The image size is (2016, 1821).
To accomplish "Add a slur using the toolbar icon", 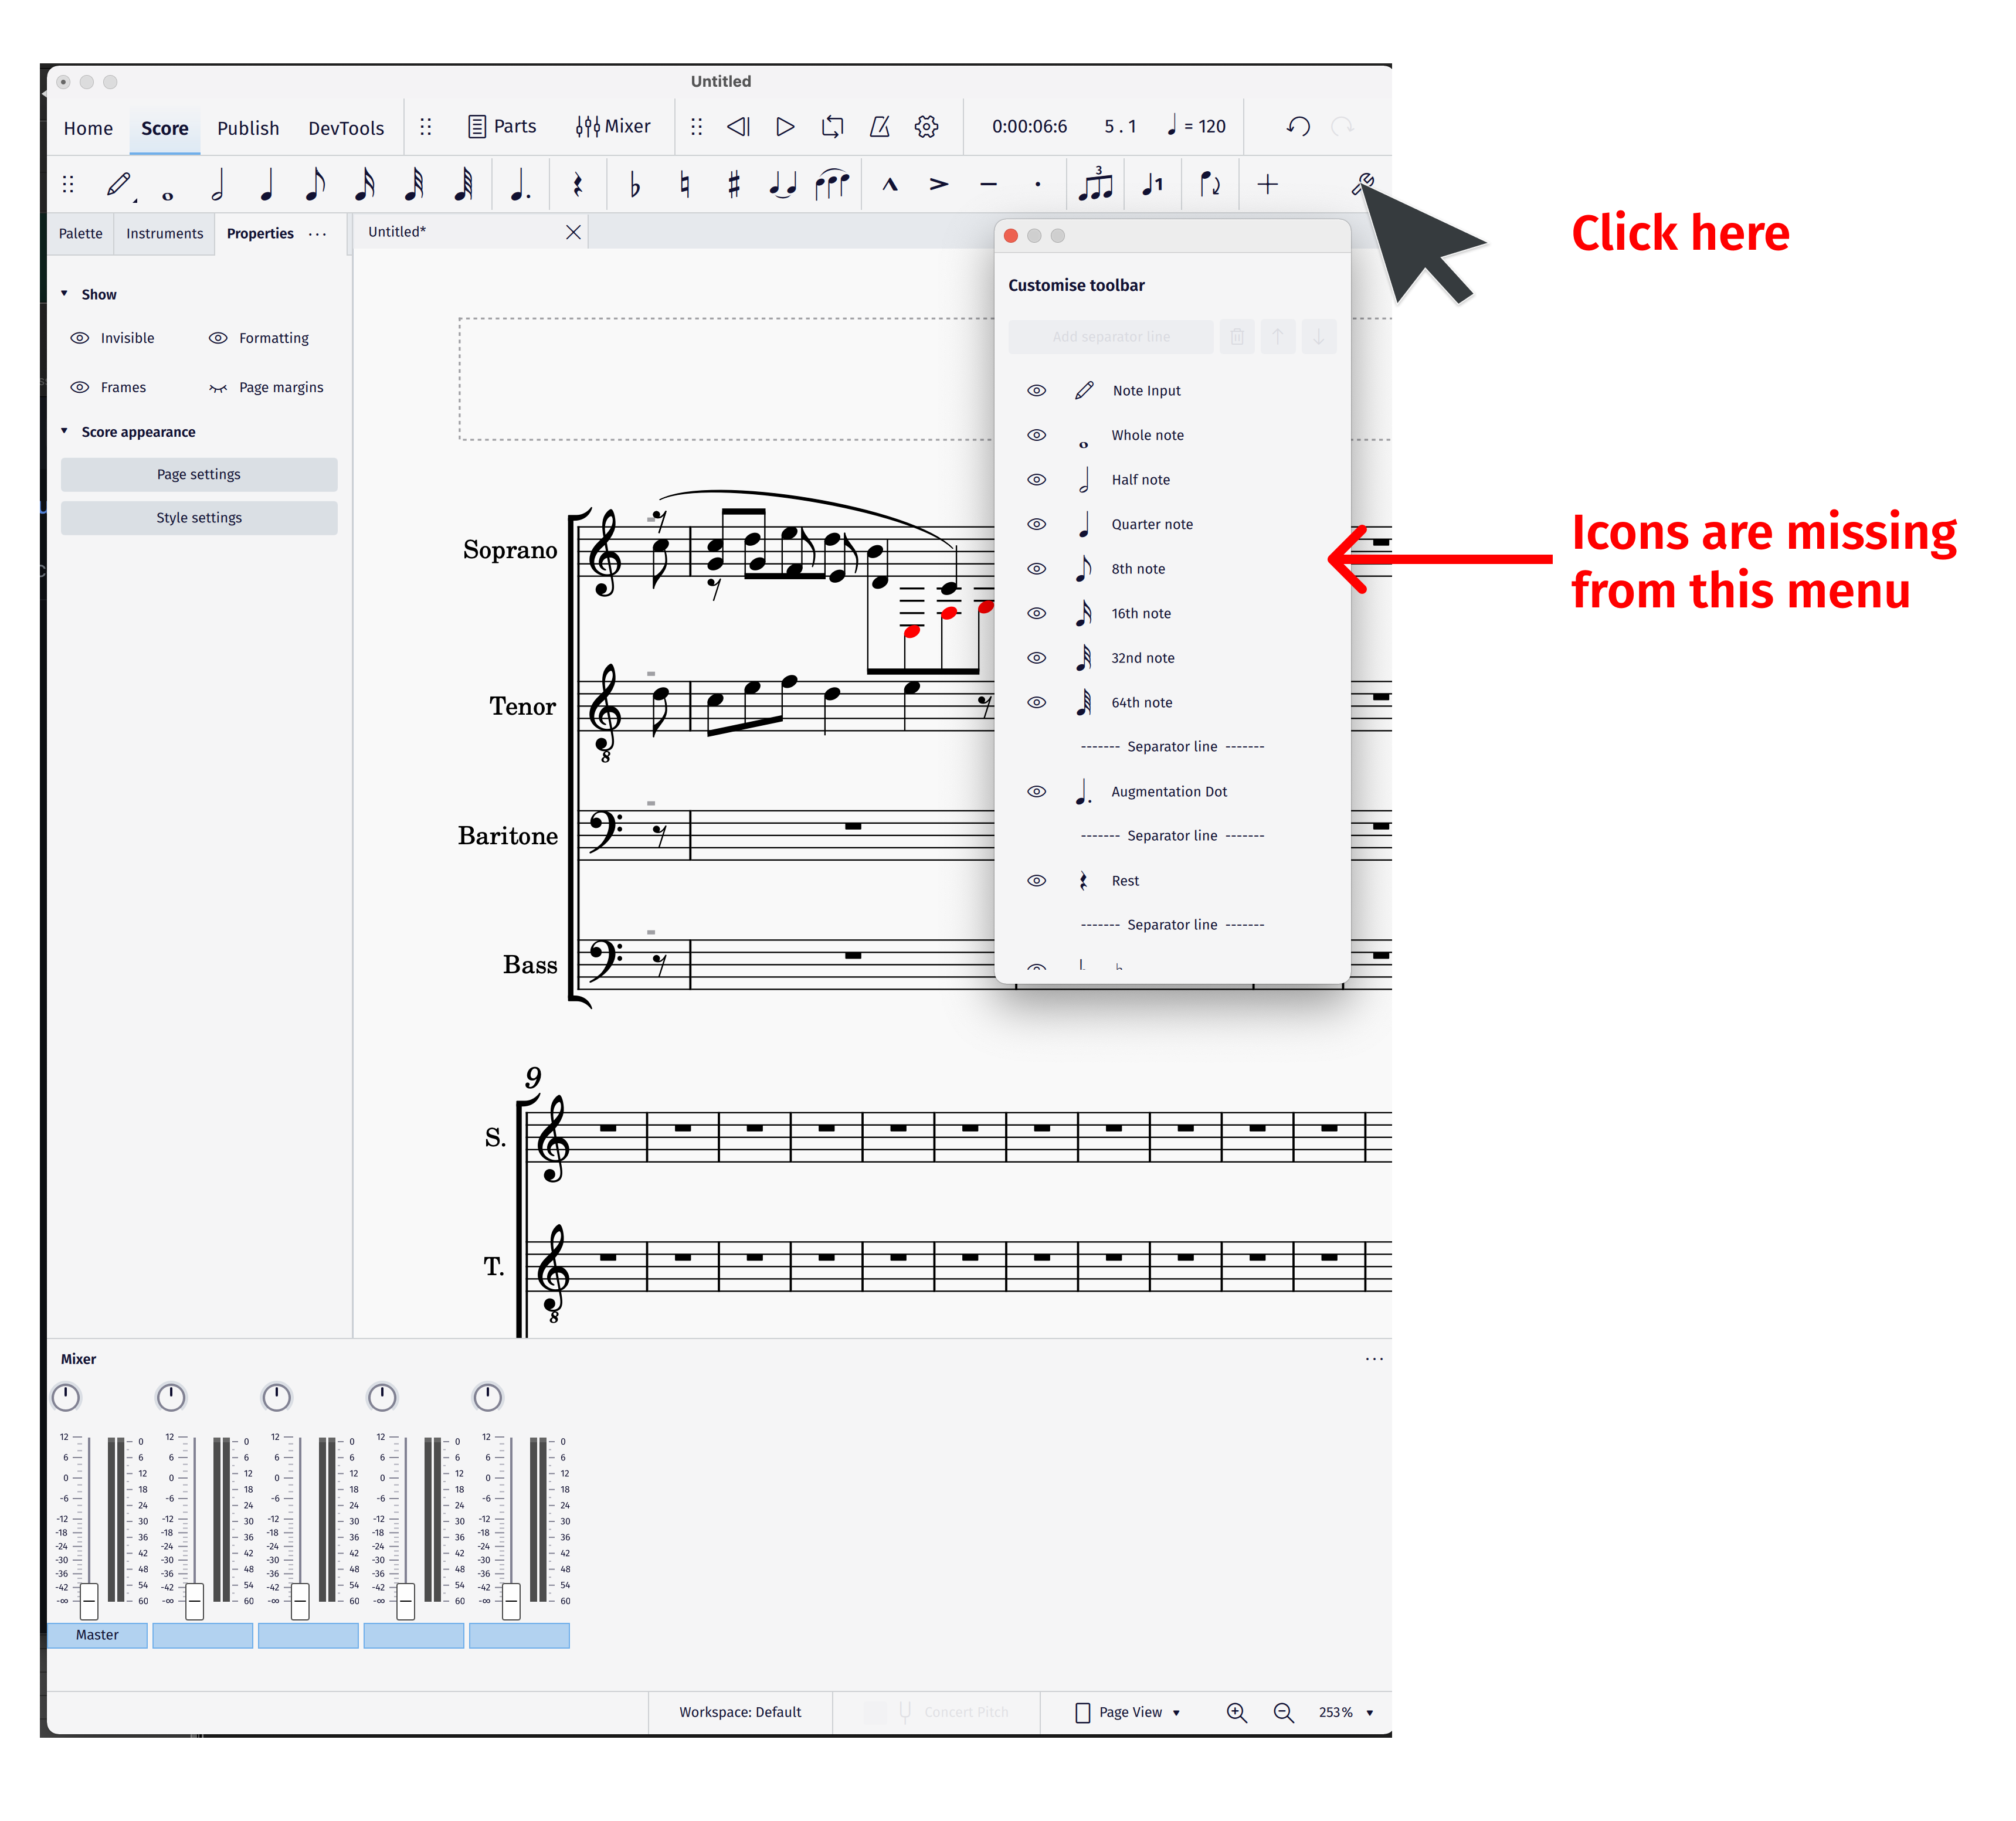I will (x=832, y=185).
